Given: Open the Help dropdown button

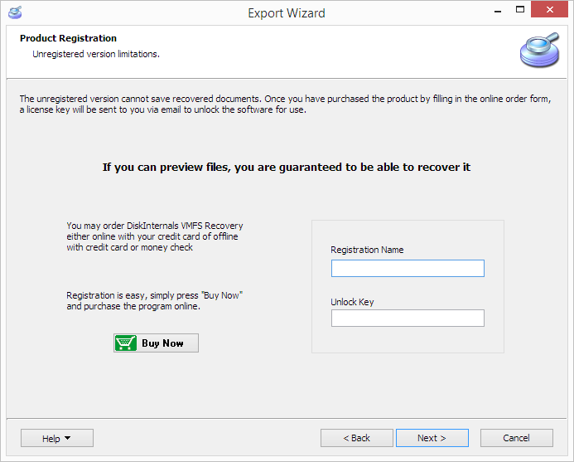Looking at the screenshot, I should pyautogui.click(x=57, y=438).
